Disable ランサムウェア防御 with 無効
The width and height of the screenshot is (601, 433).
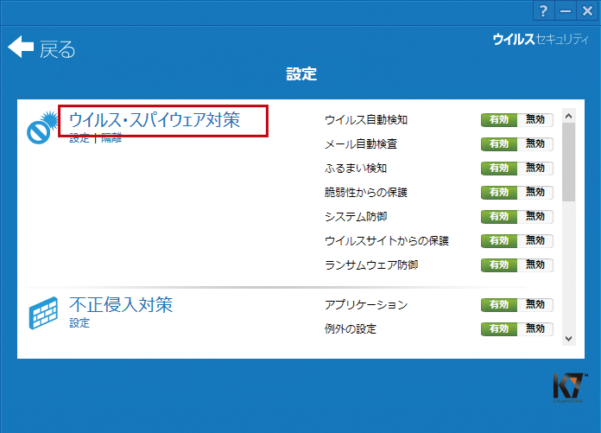(535, 264)
